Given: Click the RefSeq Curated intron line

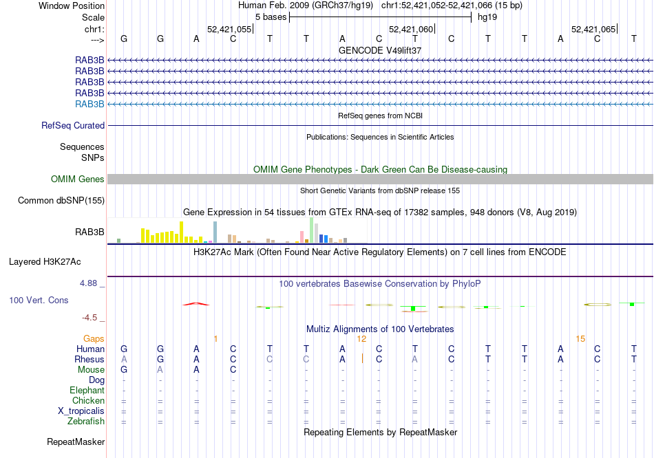Looking at the screenshot, I should tap(380, 125).
